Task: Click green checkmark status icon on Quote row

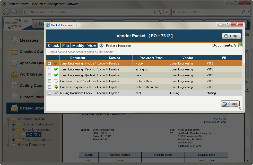Action: [x=56, y=75]
